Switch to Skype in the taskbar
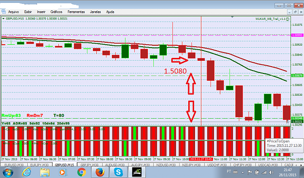This screenshot has width=304, height=178. click(118, 172)
